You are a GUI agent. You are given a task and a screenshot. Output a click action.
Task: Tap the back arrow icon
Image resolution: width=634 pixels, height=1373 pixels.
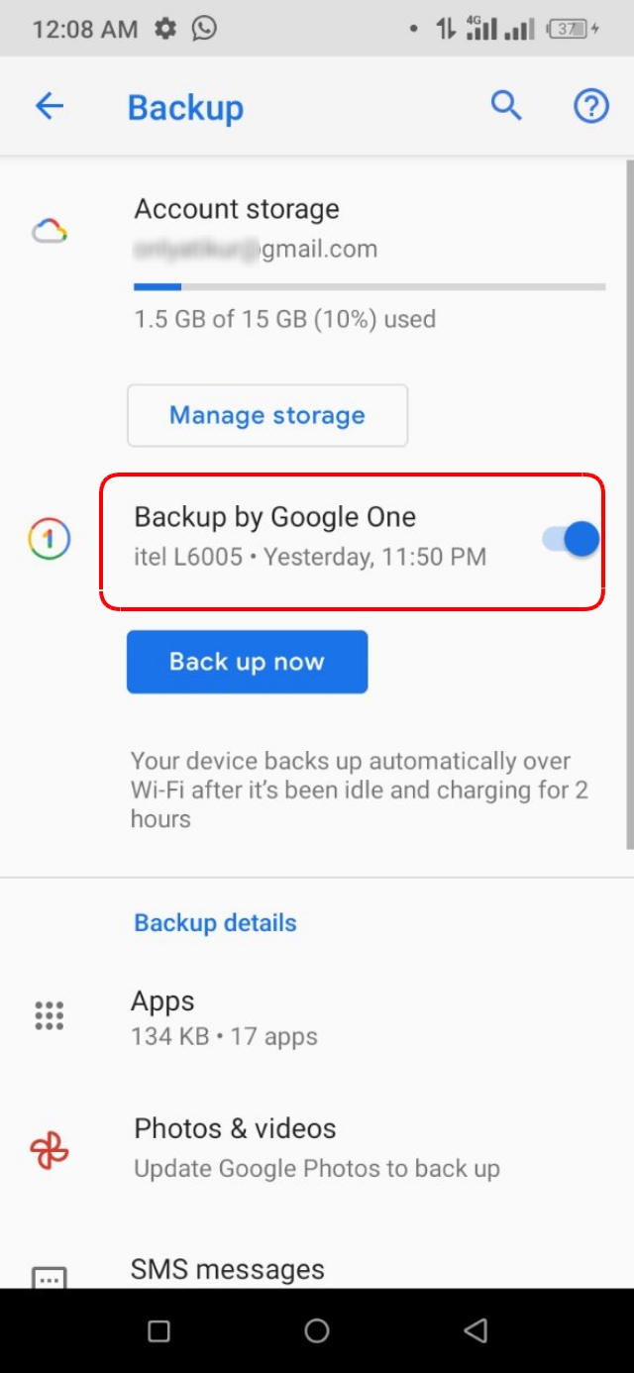tap(50, 106)
